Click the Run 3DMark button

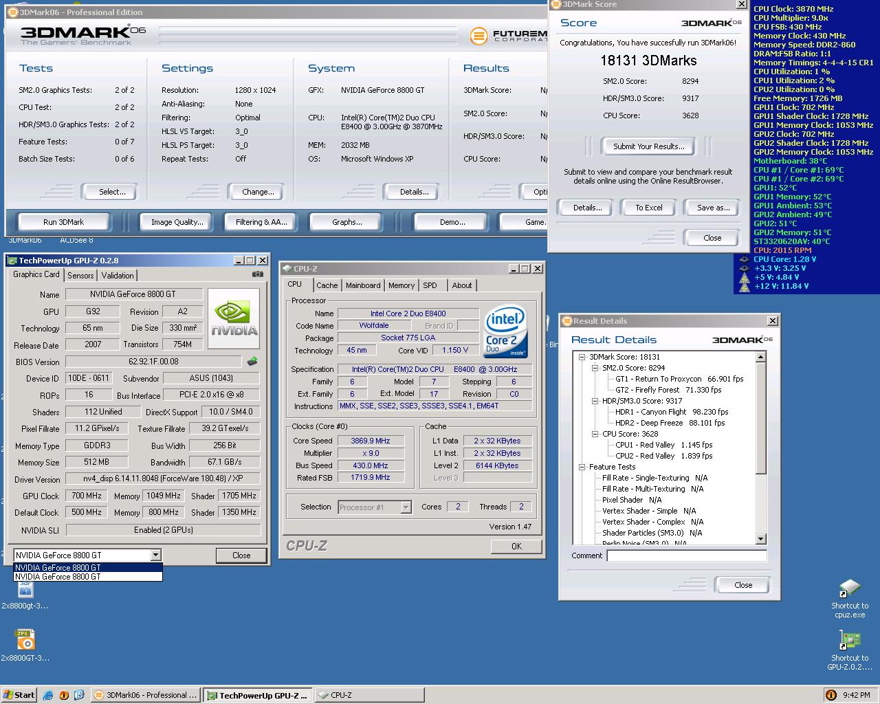tap(63, 222)
